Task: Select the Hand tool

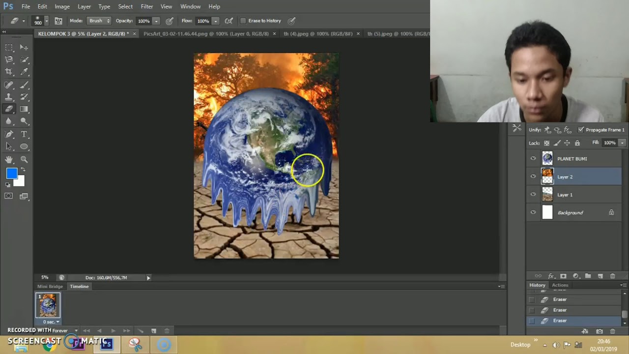Action: coord(9,159)
